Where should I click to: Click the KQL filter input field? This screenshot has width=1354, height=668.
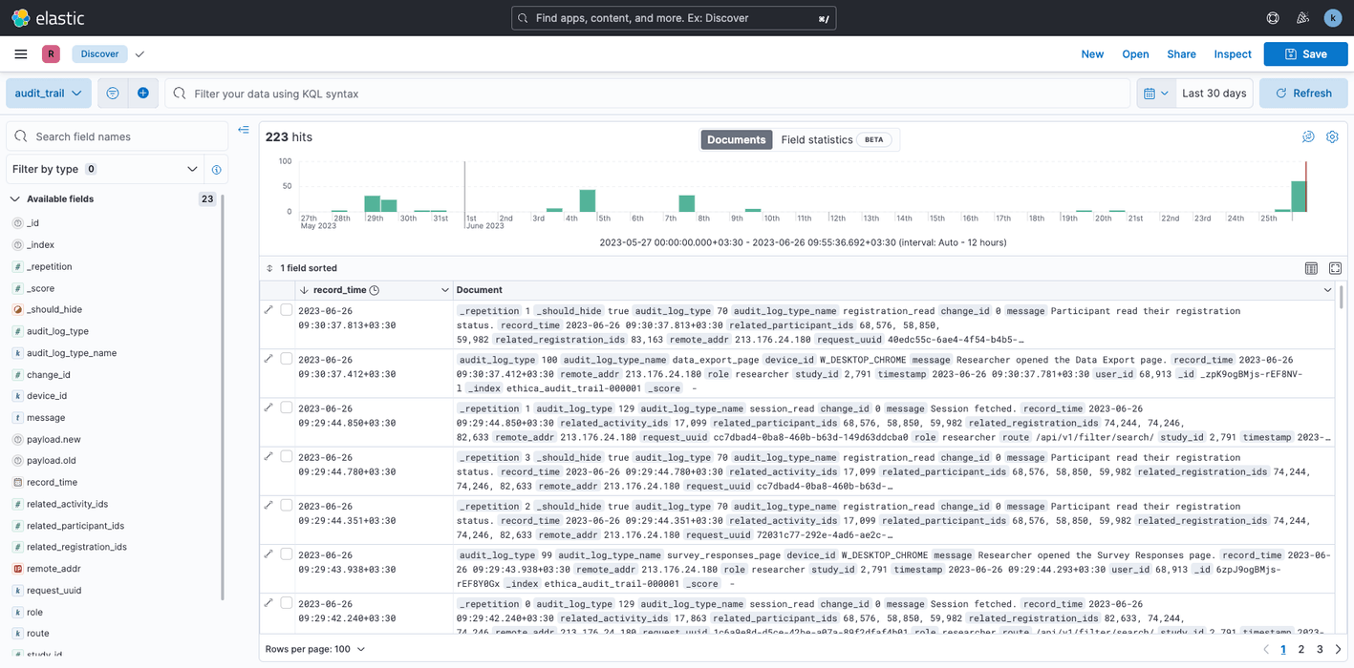click(573, 93)
